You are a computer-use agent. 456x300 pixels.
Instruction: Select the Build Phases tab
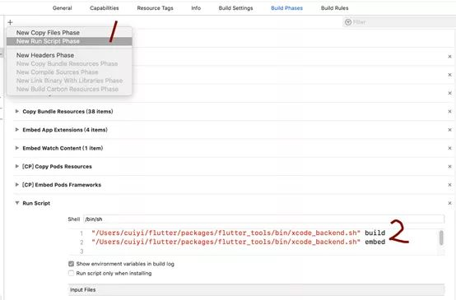point(286,8)
